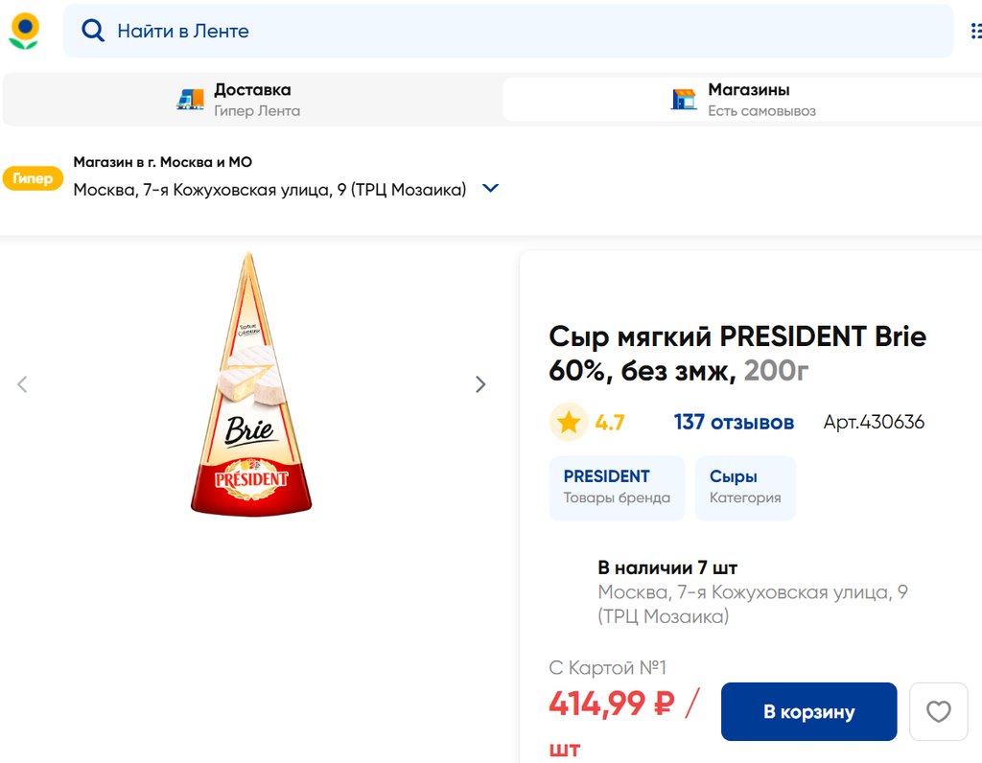Screen dimensions: 982x763
Task: Open the 137 отзывов reviews link
Action: [x=734, y=422]
